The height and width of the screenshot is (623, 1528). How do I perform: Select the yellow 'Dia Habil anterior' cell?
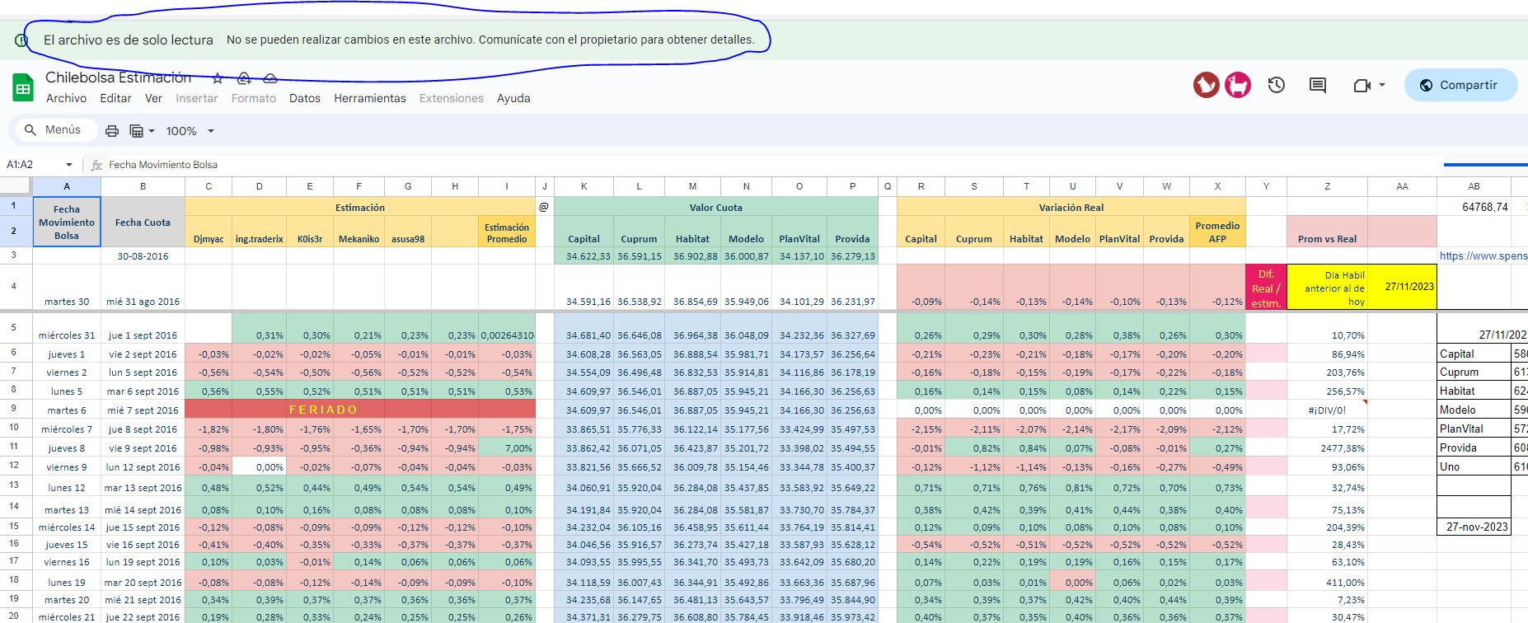tap(1327, 288)
